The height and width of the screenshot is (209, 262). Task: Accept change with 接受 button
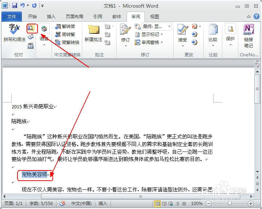182,33
